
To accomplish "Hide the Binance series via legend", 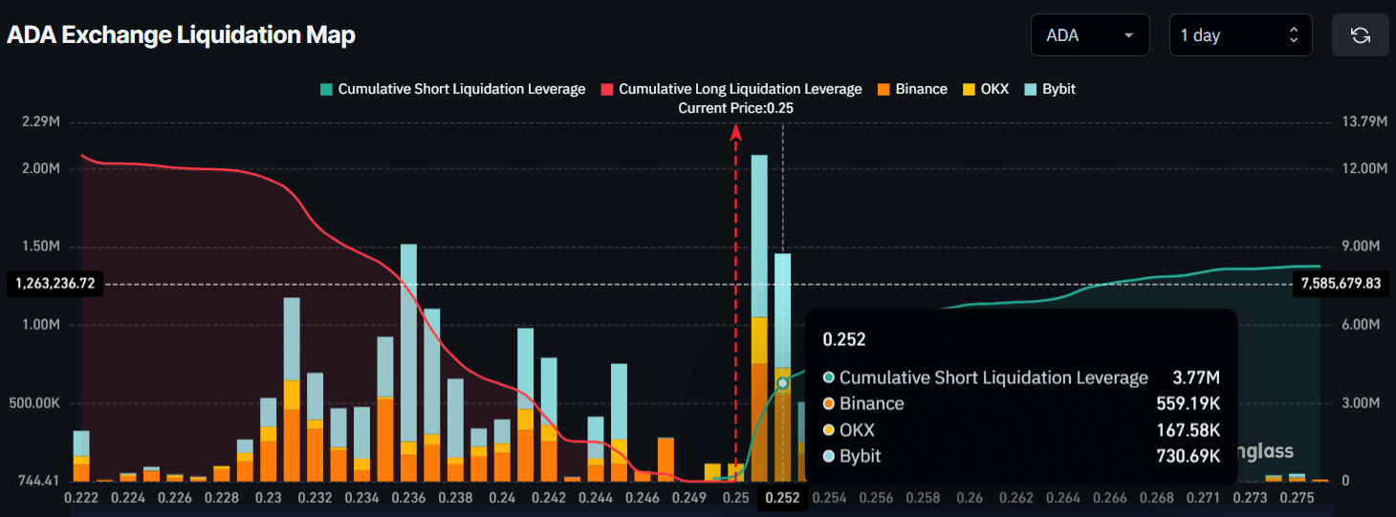I will click(911, 89).
